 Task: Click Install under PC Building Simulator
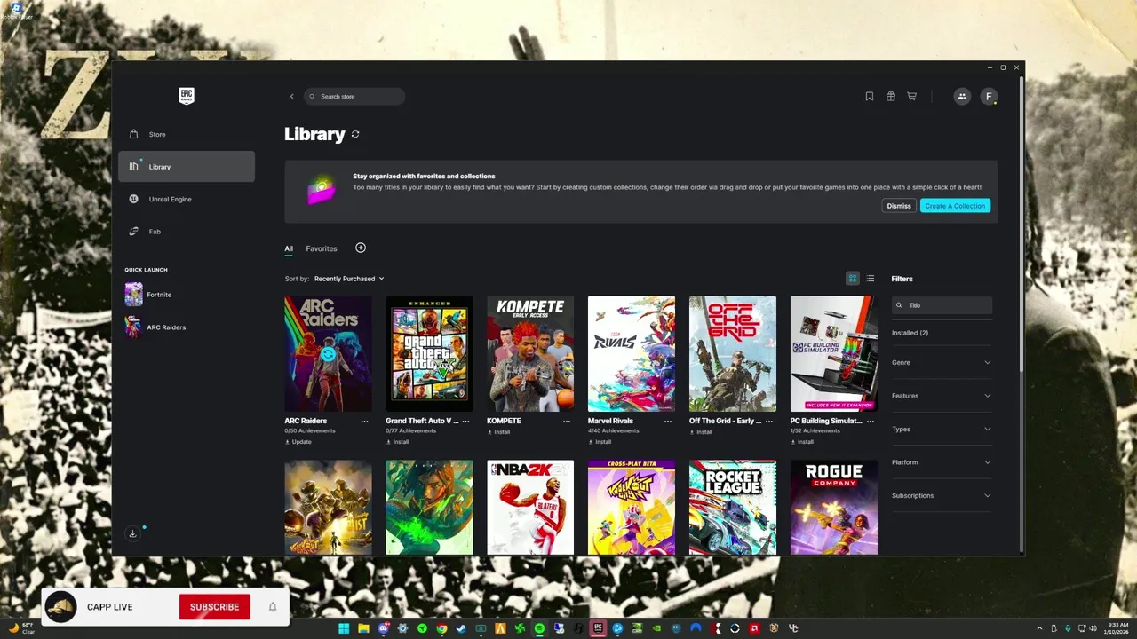pyautogui.click(x=802, y=442)
